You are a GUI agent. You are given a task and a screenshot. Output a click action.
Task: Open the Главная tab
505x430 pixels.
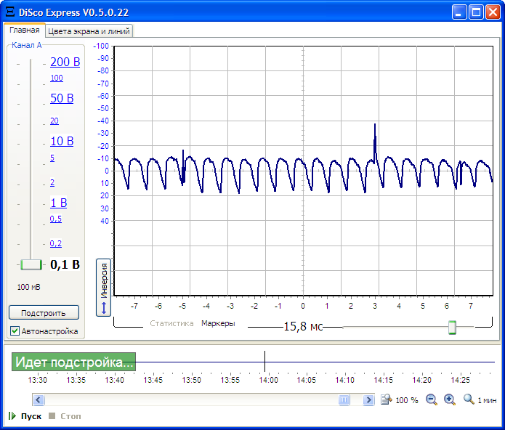(x=25, y=31)
